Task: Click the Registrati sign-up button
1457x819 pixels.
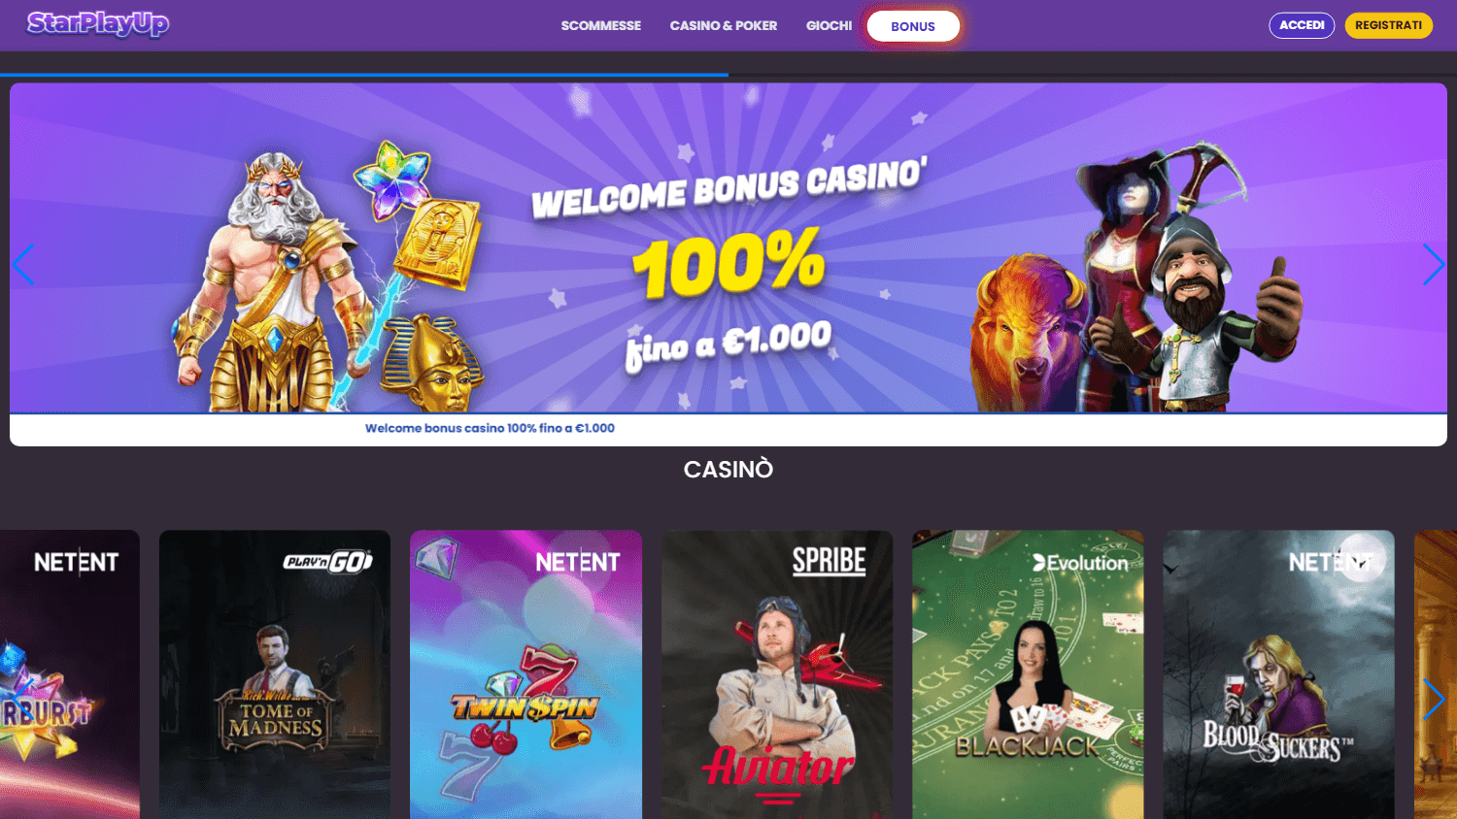Action: point(1388,25)
